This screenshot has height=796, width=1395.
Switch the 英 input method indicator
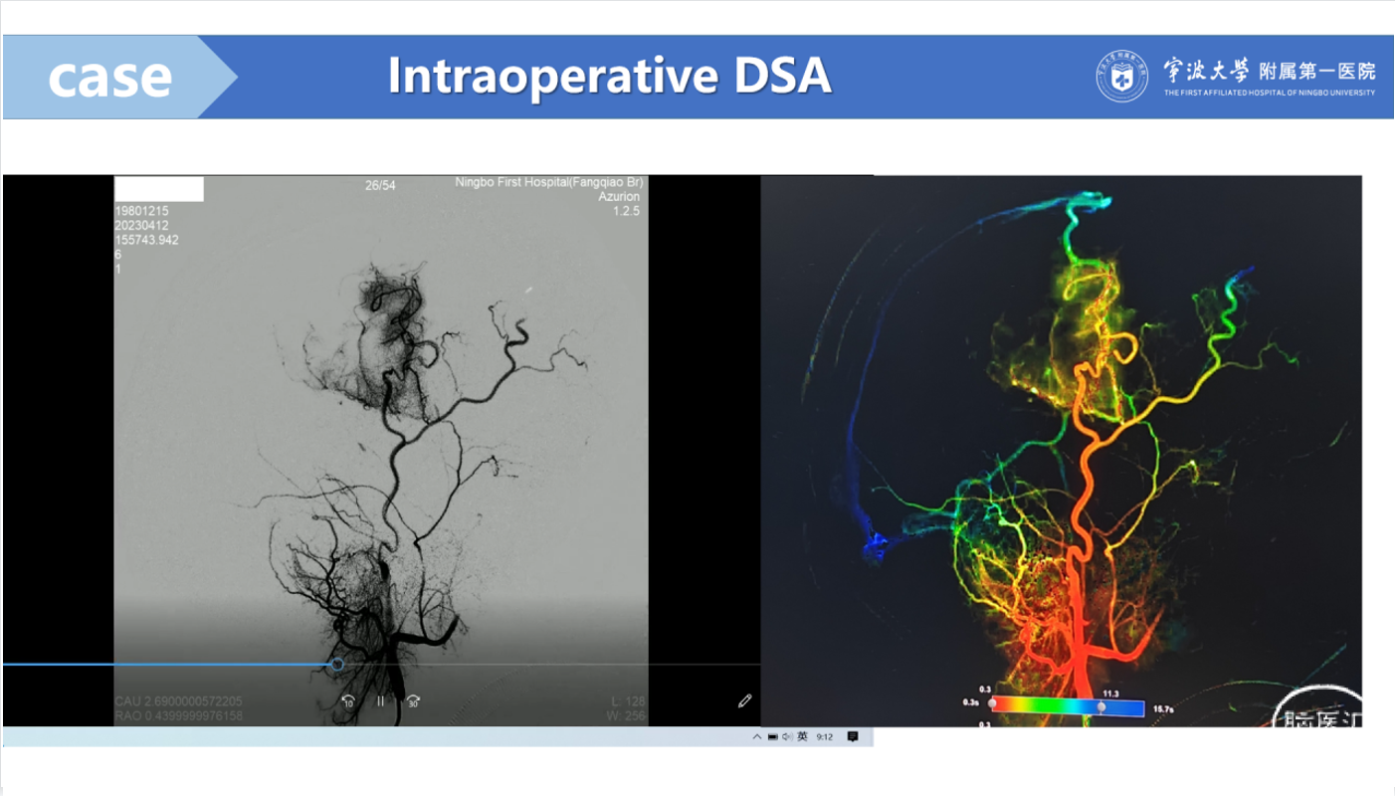point(802,737)
